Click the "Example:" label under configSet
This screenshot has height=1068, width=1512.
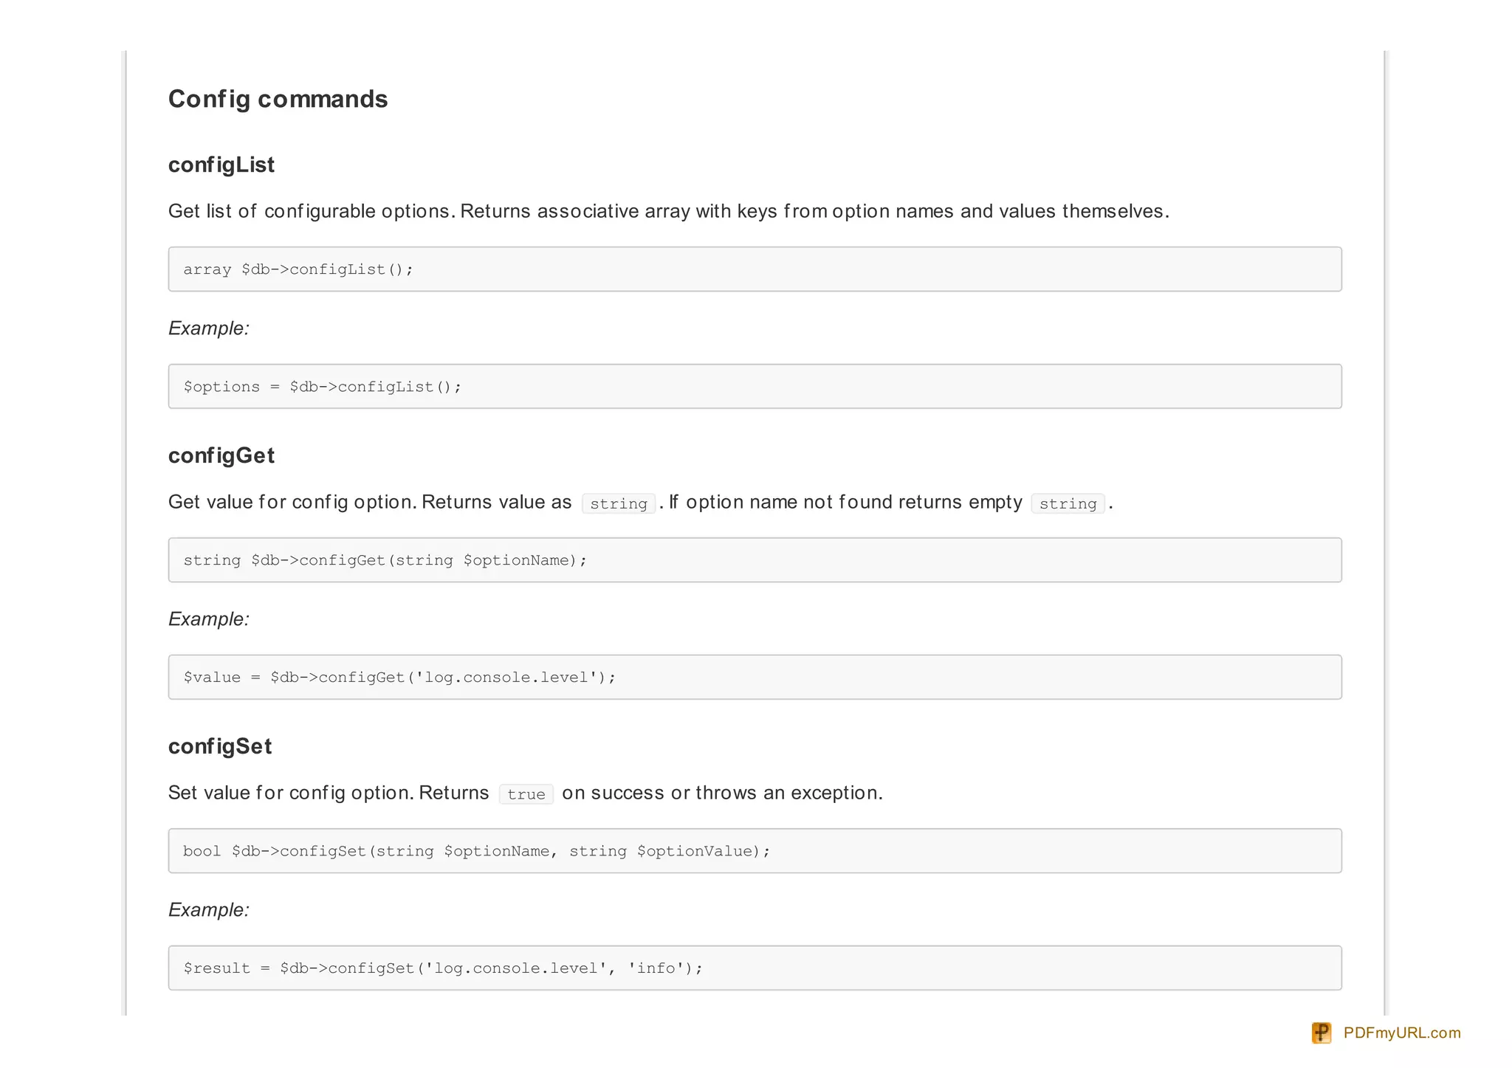pos(209,910)
